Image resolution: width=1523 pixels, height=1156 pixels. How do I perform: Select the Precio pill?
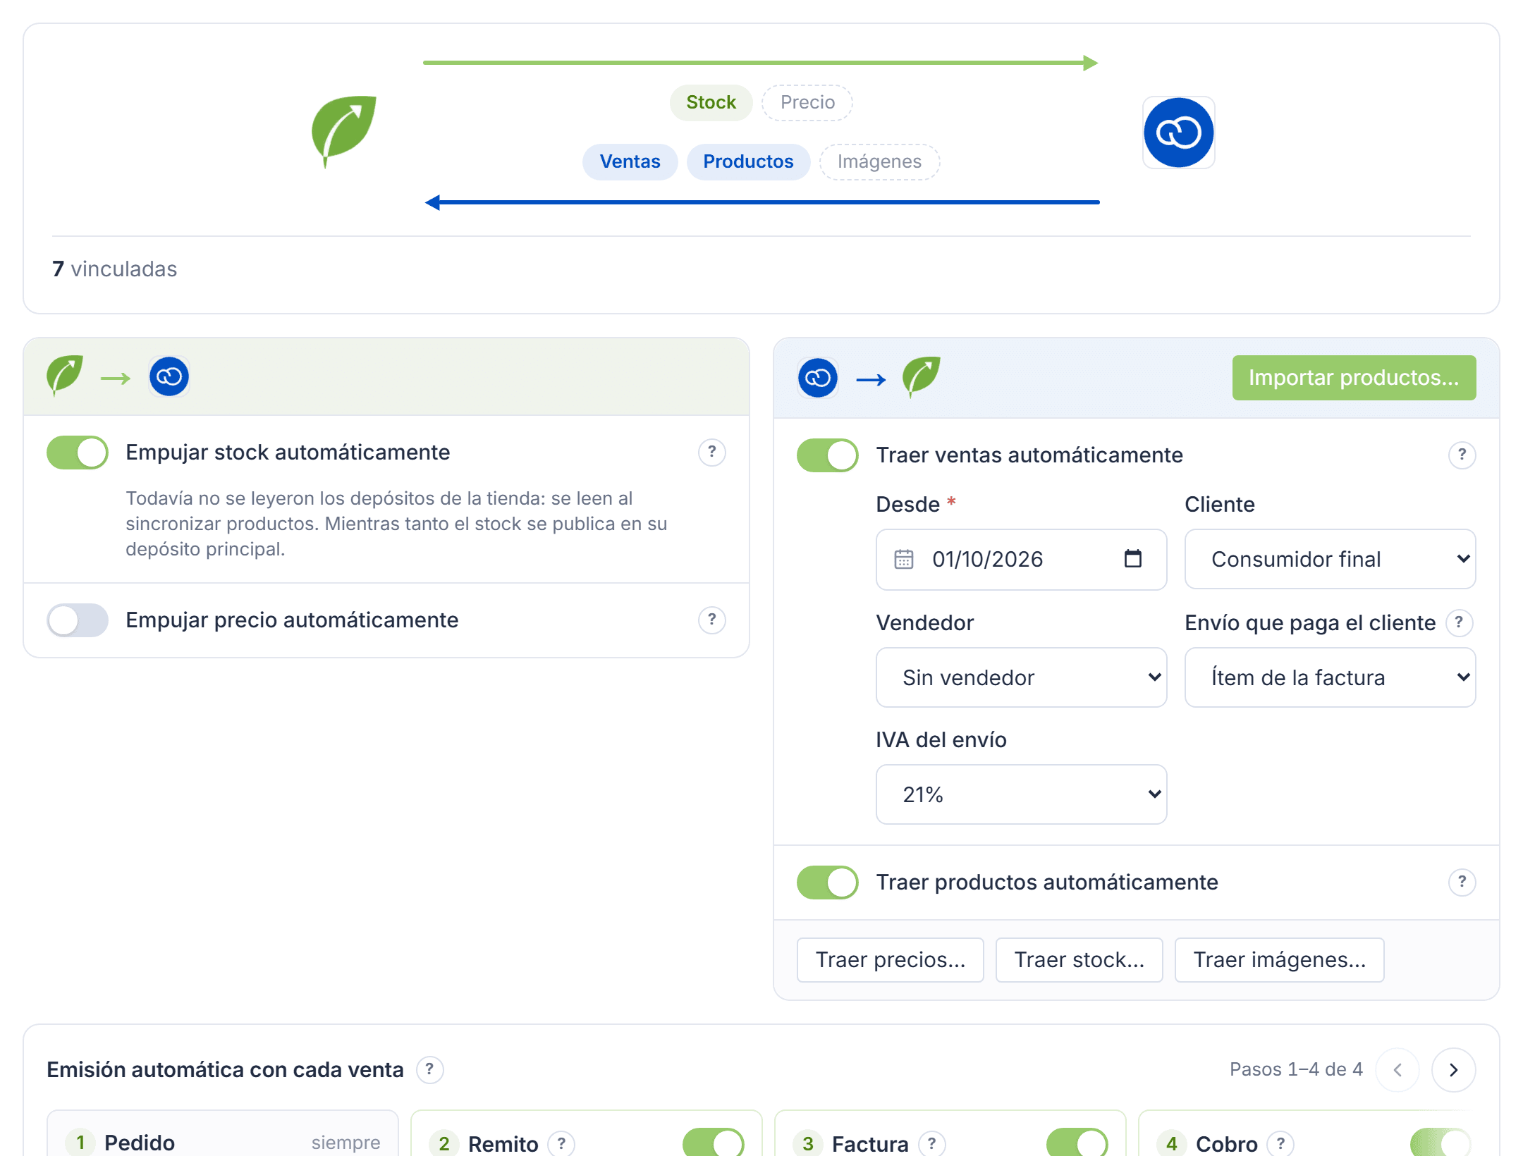pos(807,102)
